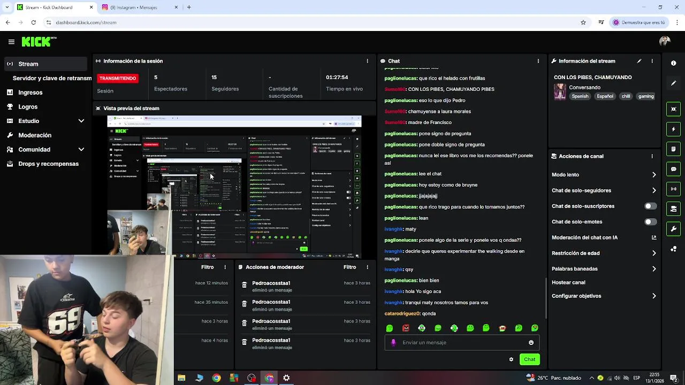The width and height of the screenshot is (685, 385).
Task: Switch to the Instagram Mensajes browser tab
Action: [140, 7]
